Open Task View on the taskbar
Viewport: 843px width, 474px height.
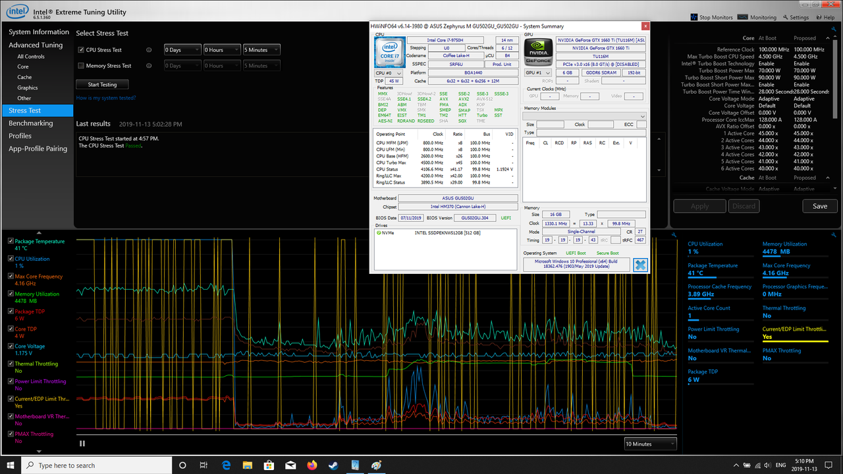204,465
